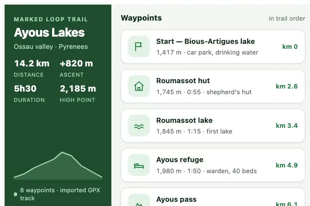
Task: Click the 'km 0' distance label
Action: [x=290, y=47]
